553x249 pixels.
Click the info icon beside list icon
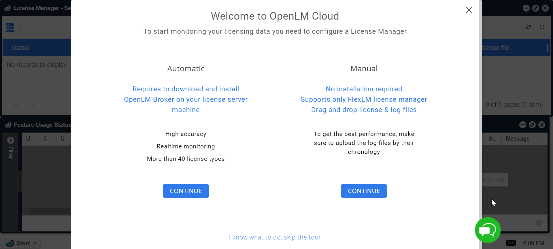pyautogui.click(x=20, y=27)
